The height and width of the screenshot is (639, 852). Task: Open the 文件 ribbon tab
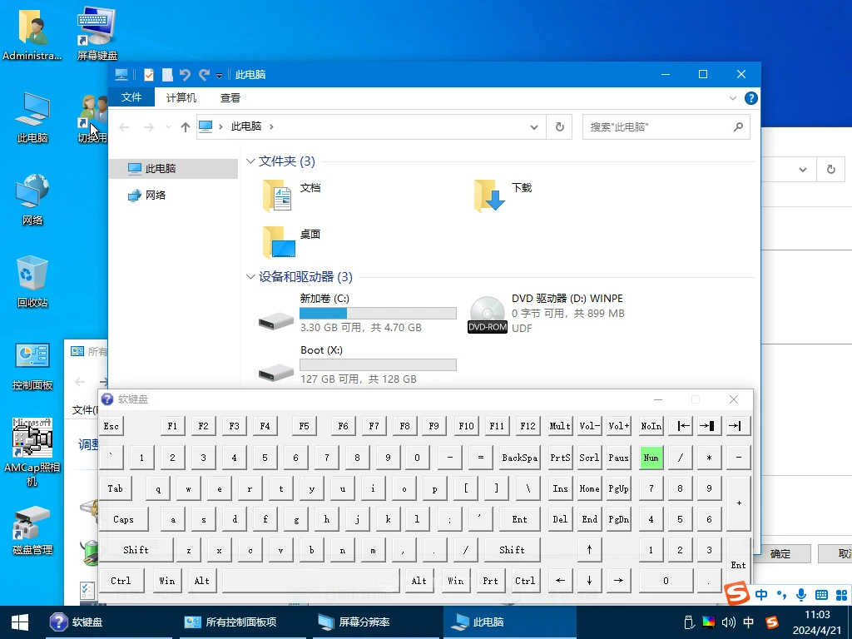[131, 98]
